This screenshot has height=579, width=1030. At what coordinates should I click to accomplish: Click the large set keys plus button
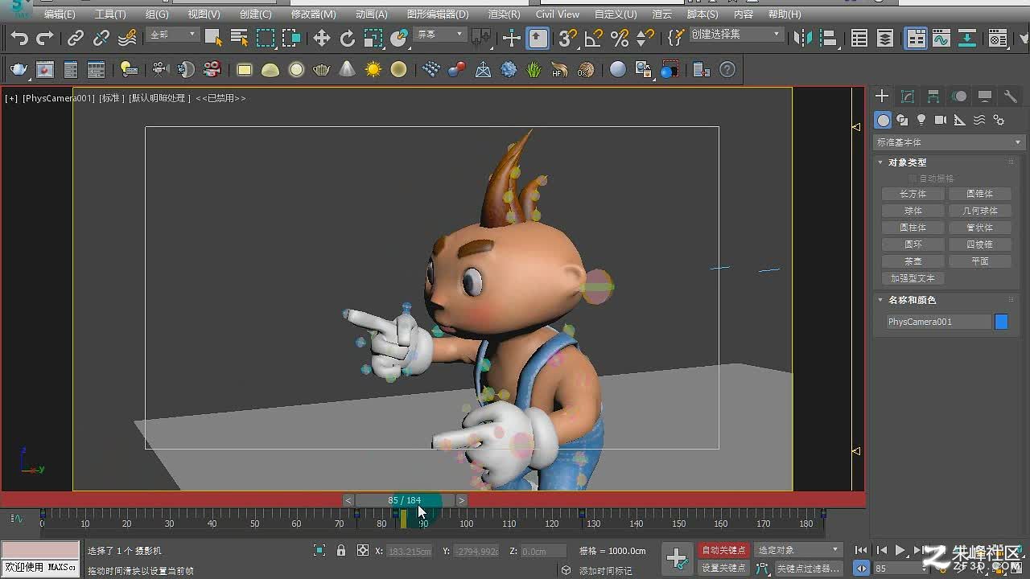[x=677, y=558]
